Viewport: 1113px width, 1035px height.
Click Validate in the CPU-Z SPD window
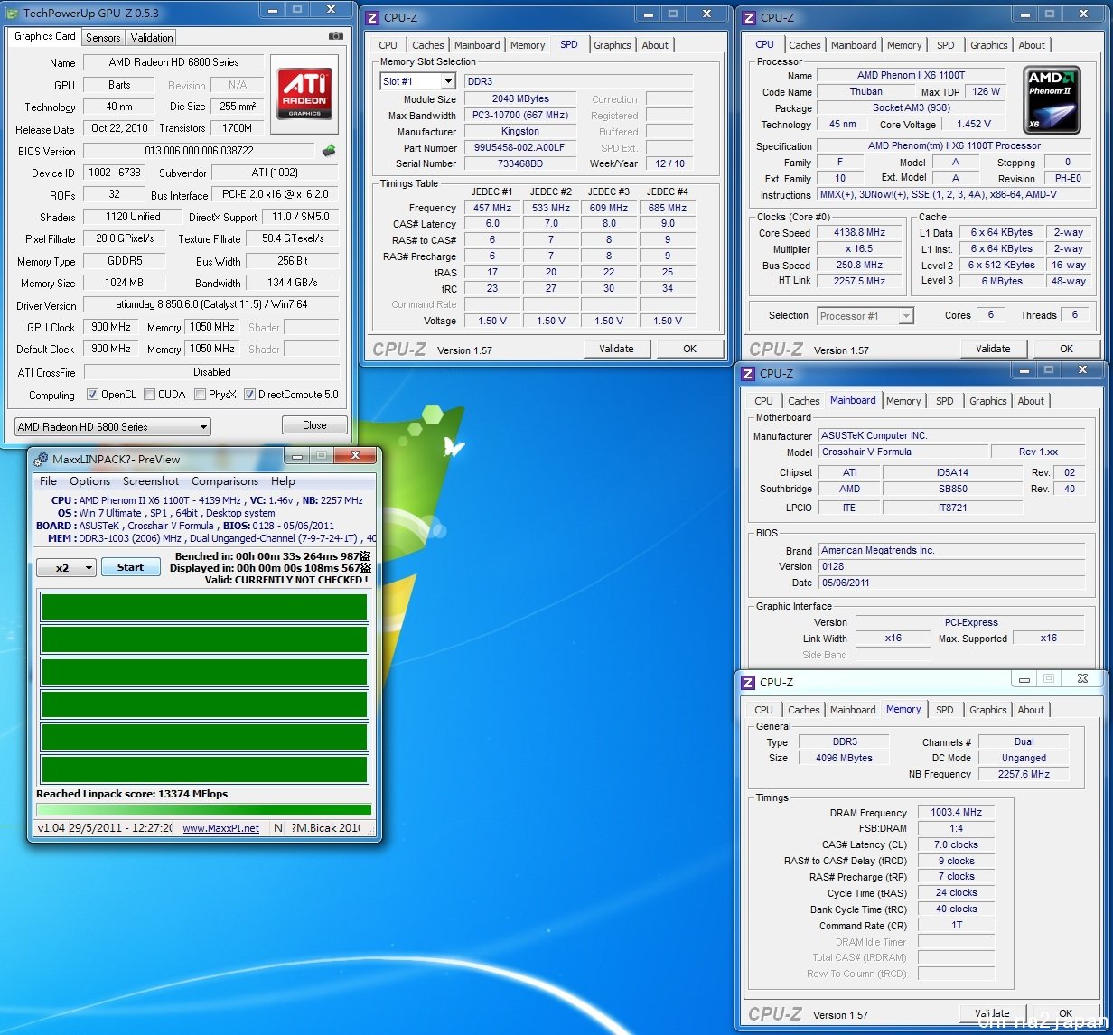click(616, 349)
